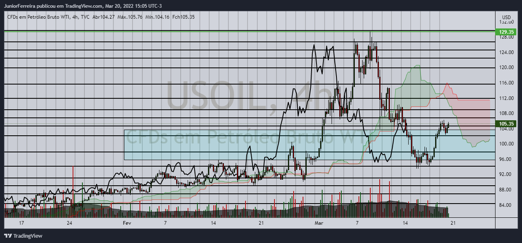Image resolution: width=522 pixels, height=243 pixels.
Task: Click the 'Fch105.35' close value
Action: click(184, 17)
